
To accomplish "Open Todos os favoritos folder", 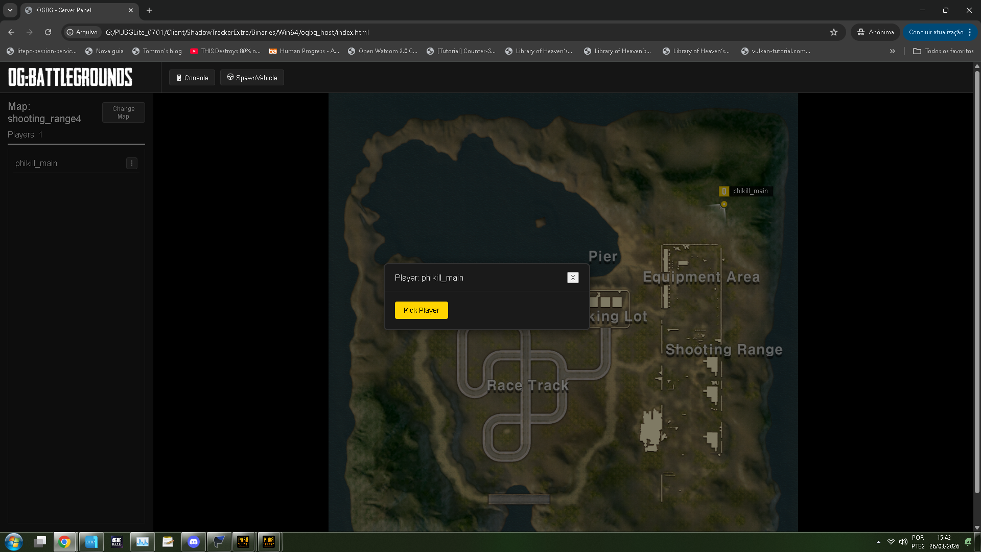I will click(943, 51).
